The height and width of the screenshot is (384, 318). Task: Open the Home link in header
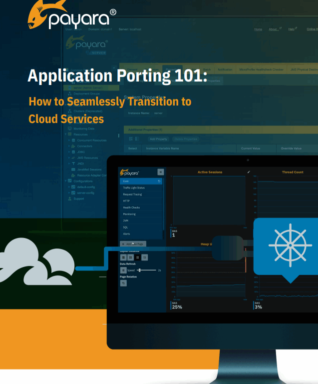click(x=258, y=29)
